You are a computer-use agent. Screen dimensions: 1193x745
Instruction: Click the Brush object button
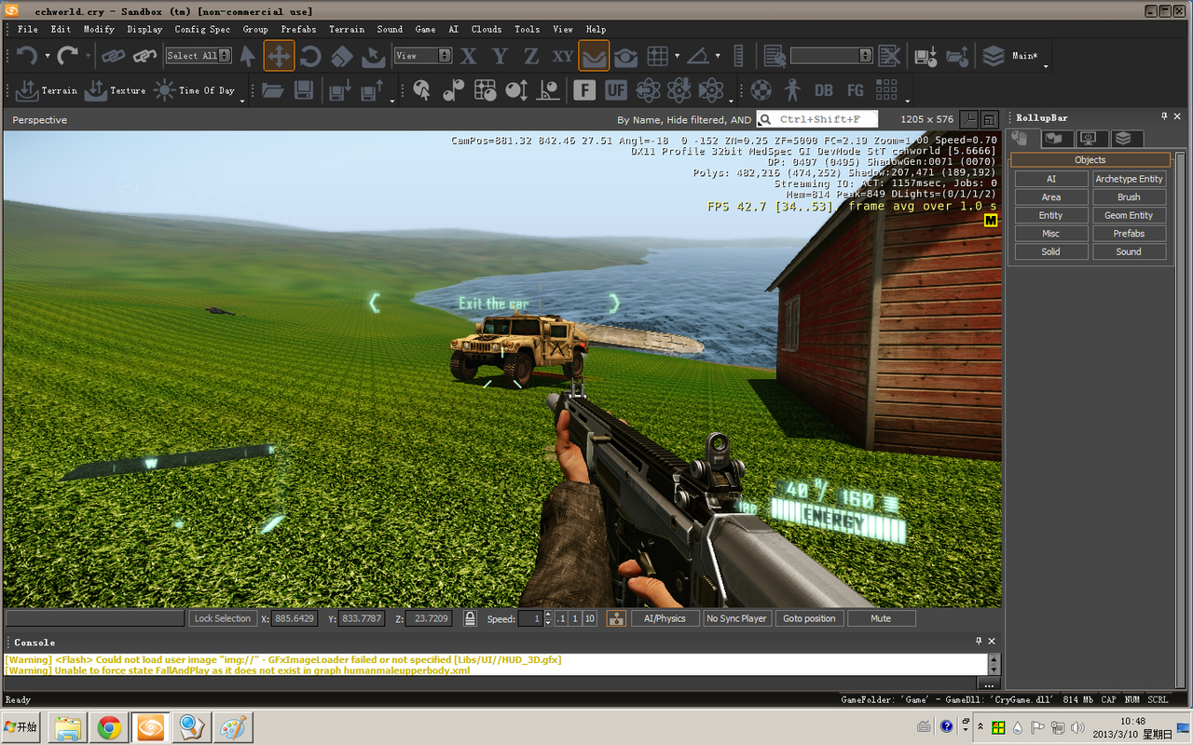tap(1129, 197)
